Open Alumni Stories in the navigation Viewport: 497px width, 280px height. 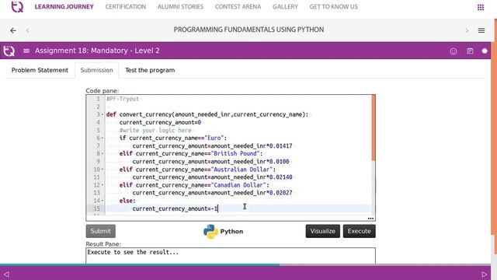[x=180, y=7]
